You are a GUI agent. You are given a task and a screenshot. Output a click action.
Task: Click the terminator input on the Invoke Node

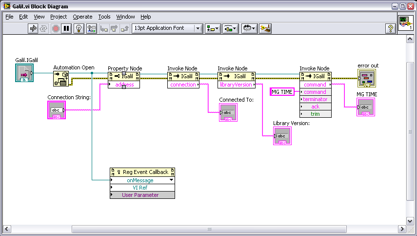tap(316, 99)
